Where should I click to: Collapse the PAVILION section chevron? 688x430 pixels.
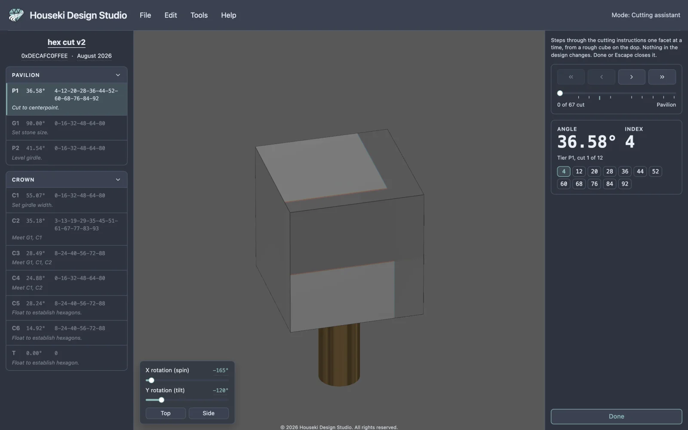(x=118, y=75)
